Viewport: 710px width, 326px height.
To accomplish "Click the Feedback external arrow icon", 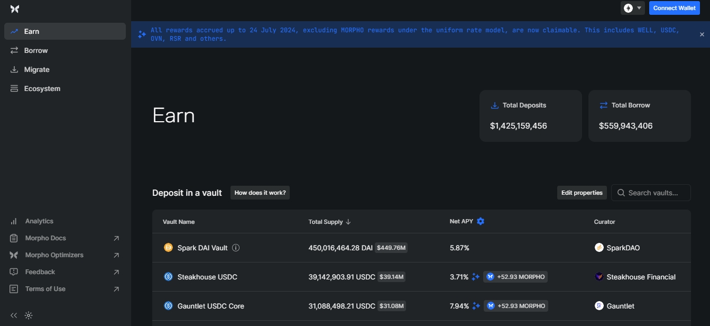I will pyautogui.click(x=116, y=272).
